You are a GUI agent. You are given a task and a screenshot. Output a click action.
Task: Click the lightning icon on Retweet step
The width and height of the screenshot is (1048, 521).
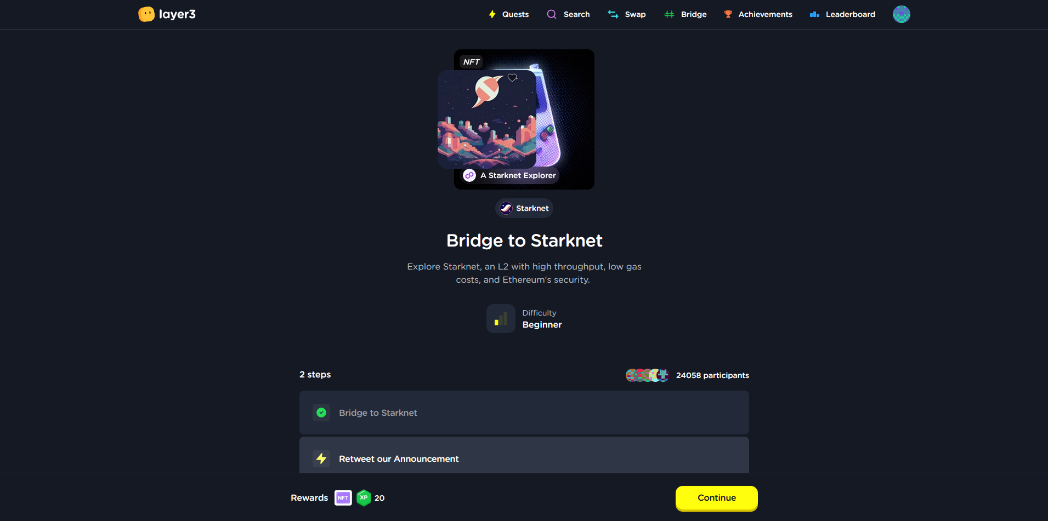tap(321, 459)
